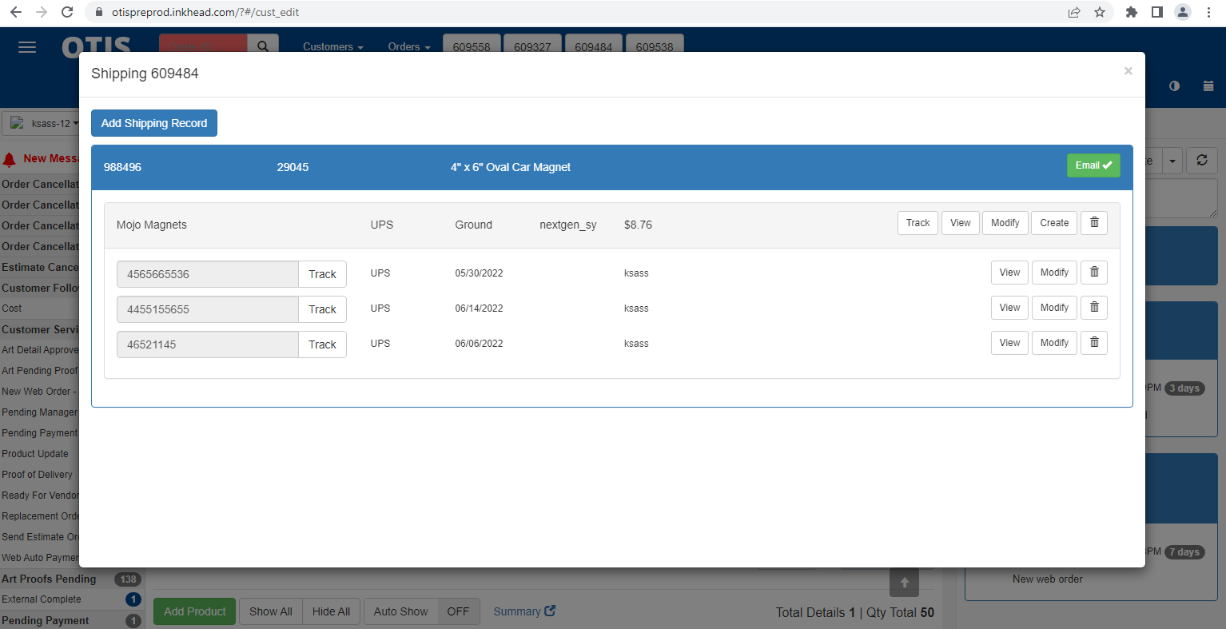Viewport: 1226px width, 629px height.
Task: Click the refresh icon on right panel
Action: click(1201, 161)
